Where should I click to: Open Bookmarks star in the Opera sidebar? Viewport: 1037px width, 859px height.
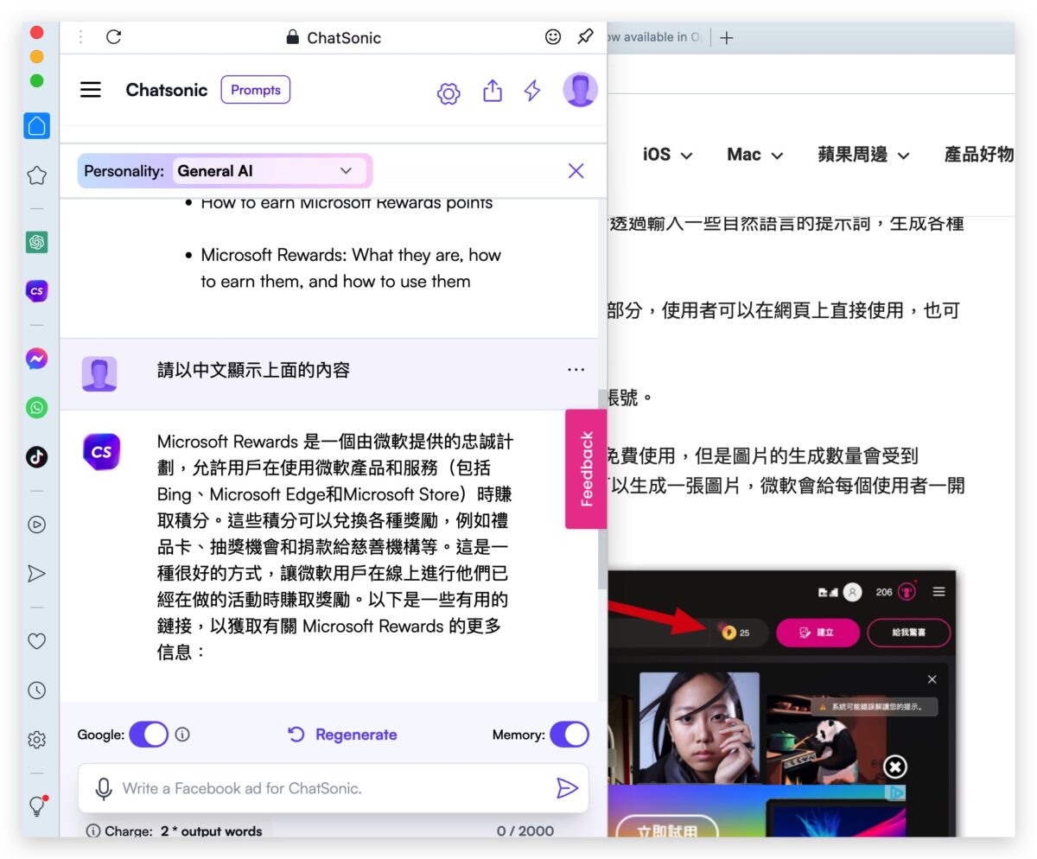coord(36,175)
